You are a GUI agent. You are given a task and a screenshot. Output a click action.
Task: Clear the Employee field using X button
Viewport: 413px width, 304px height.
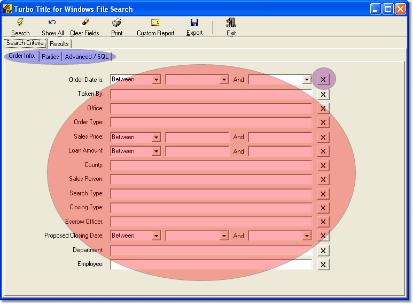pyautogui.click(x=323, y=264)
